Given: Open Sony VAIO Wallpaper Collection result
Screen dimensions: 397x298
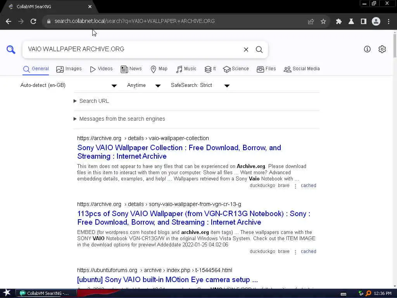Looking at the screenshot, I should pos(179,152).
